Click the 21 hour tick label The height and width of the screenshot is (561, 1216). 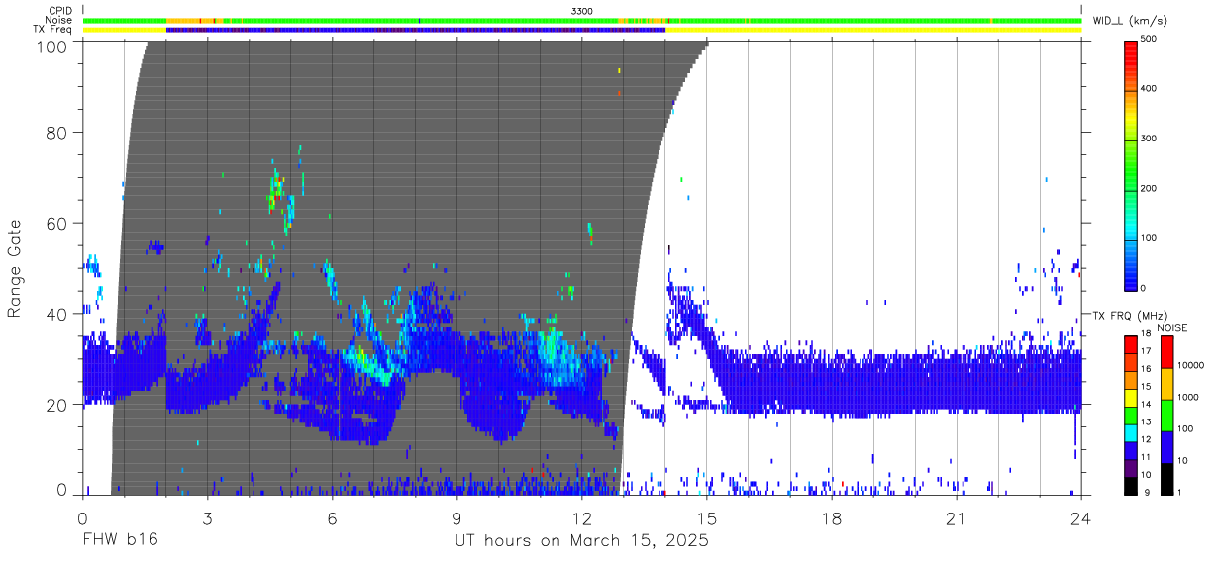[957, 517]
